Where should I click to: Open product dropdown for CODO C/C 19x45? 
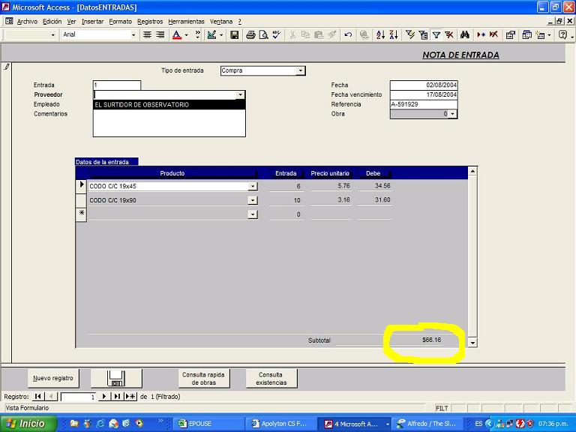tap(253, 186)
